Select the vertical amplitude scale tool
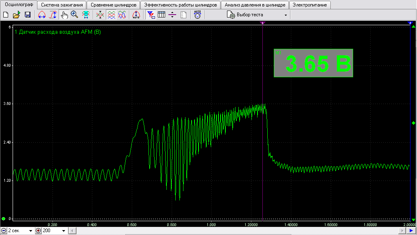This screenshot has height=235, width=417. coord(53,15)
